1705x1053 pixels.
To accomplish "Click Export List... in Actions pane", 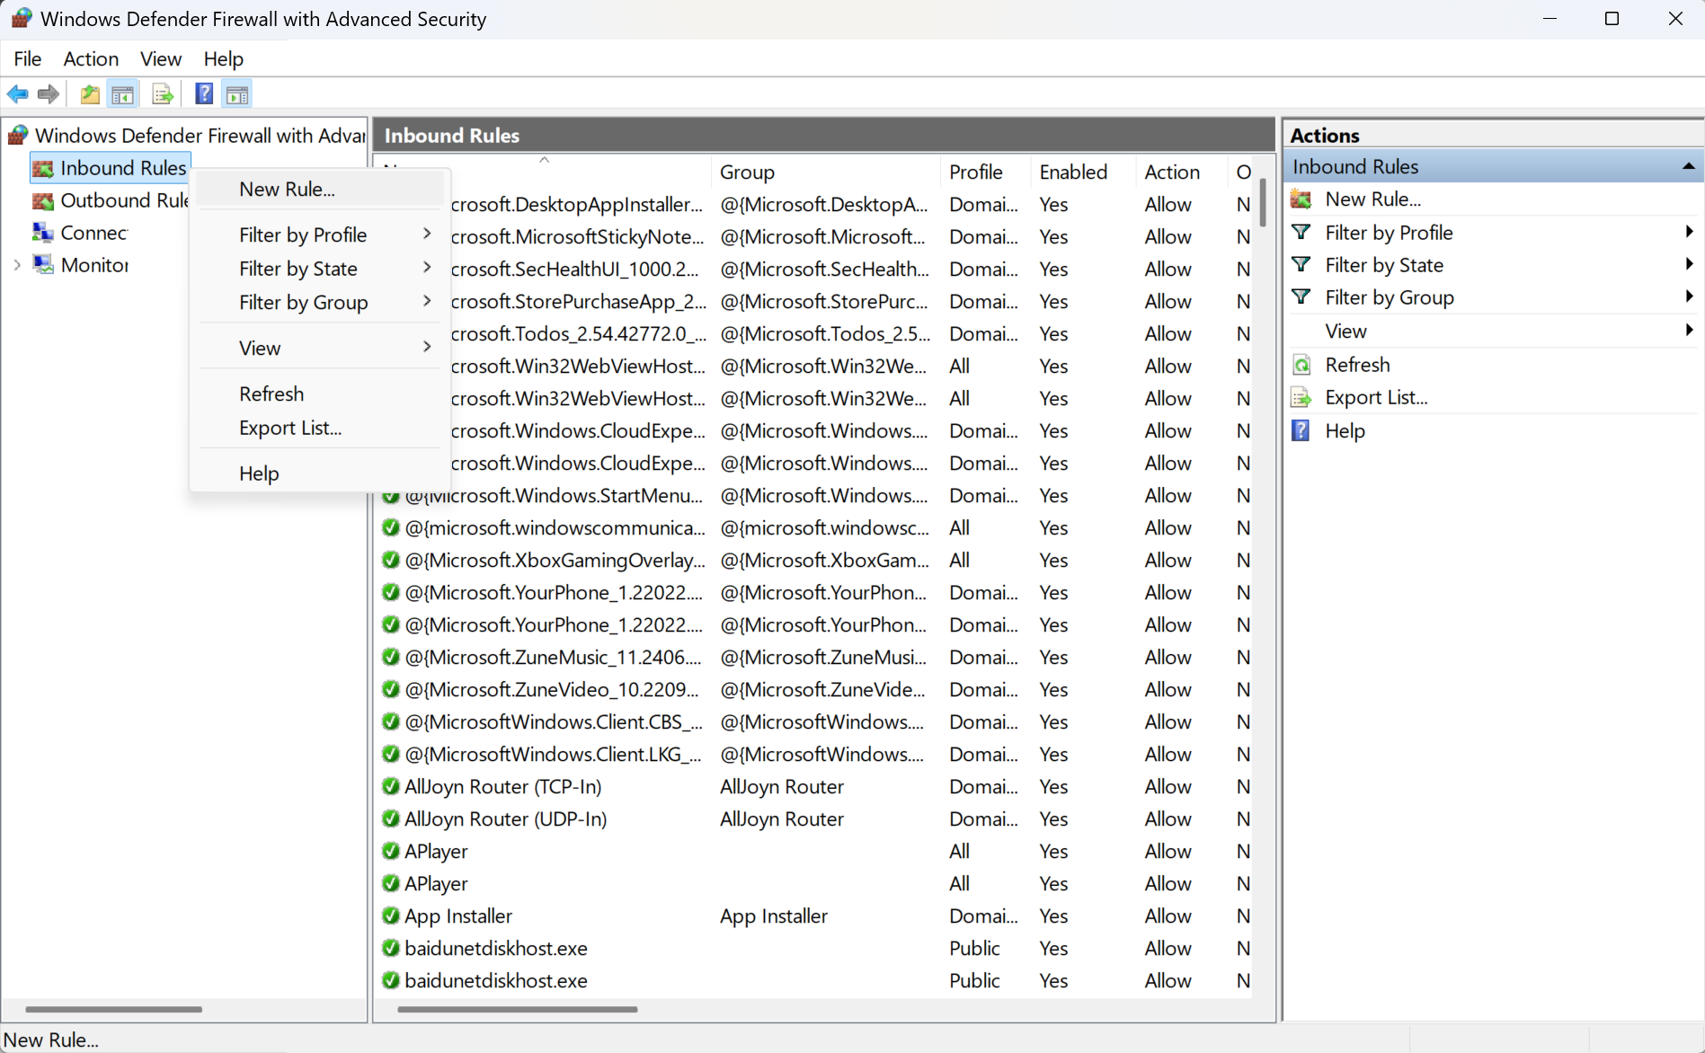I will point(1376,397).
